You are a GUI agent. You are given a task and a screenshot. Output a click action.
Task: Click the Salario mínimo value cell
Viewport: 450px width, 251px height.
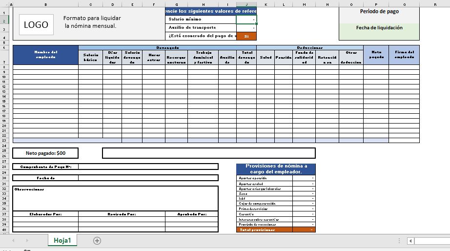pyautogui.click(x=246, y=20)
